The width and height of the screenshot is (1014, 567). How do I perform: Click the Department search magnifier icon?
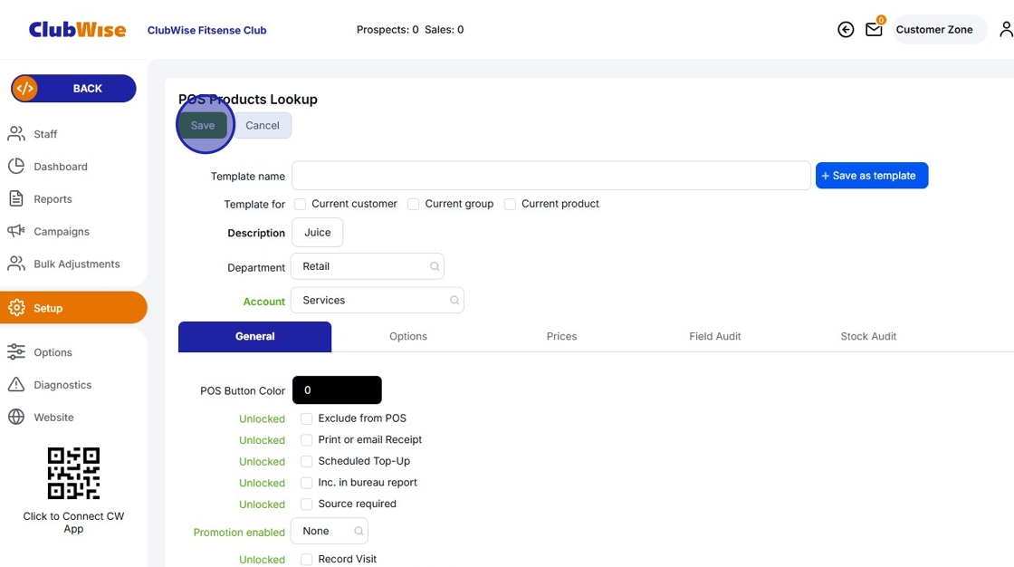coord(435,266)
